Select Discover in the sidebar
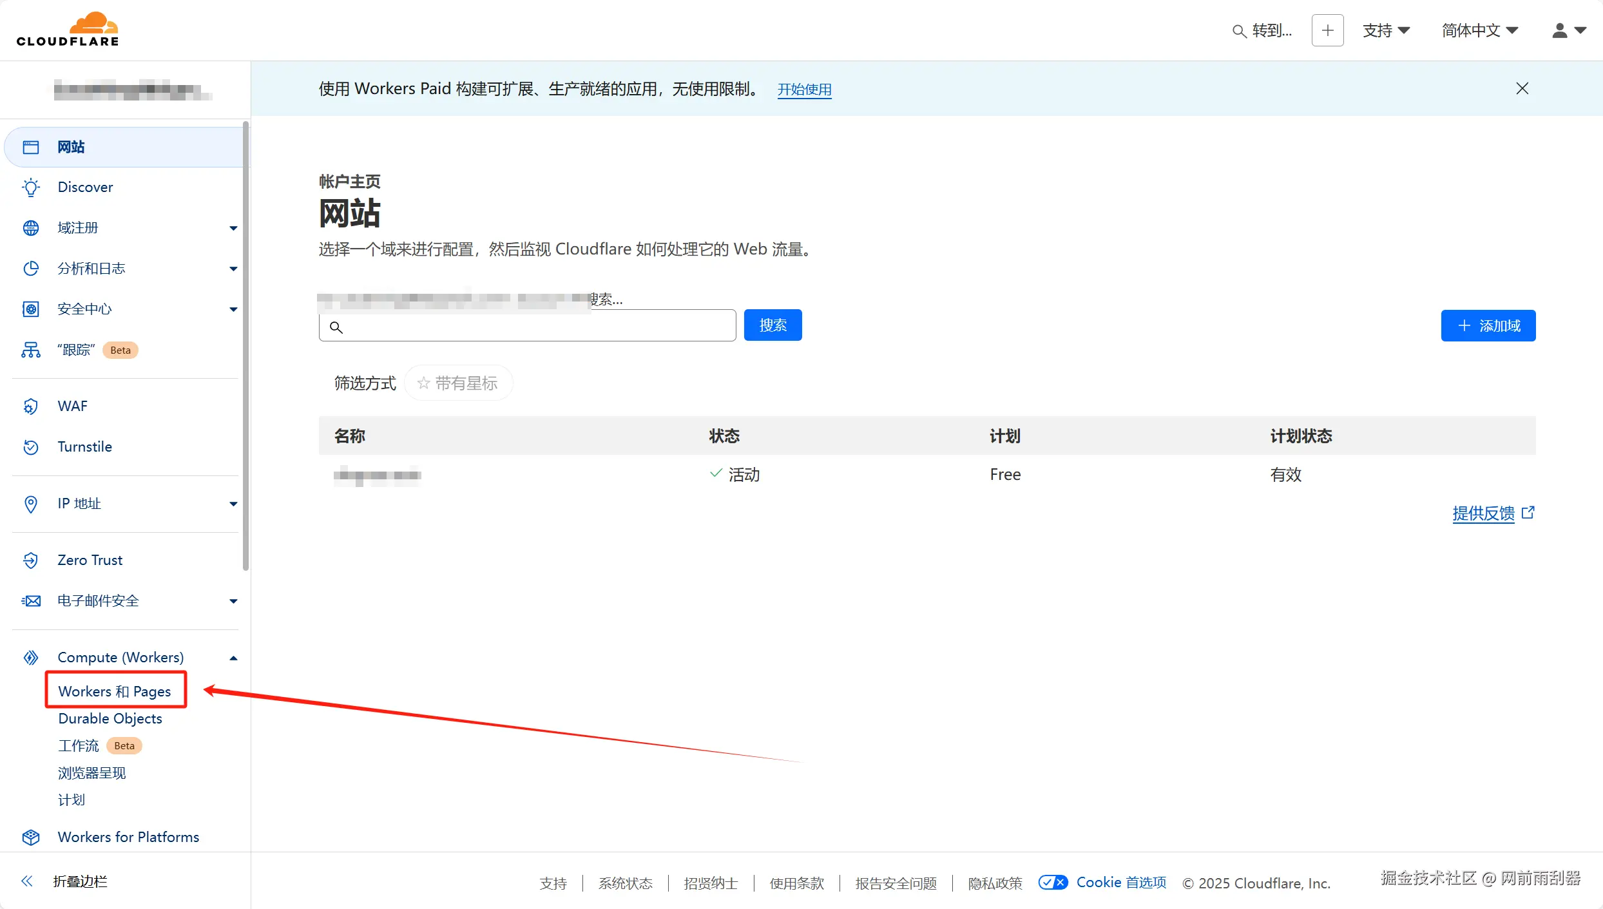The width and height of the screenshot is (1603, 909). click(x=85, y=187)
